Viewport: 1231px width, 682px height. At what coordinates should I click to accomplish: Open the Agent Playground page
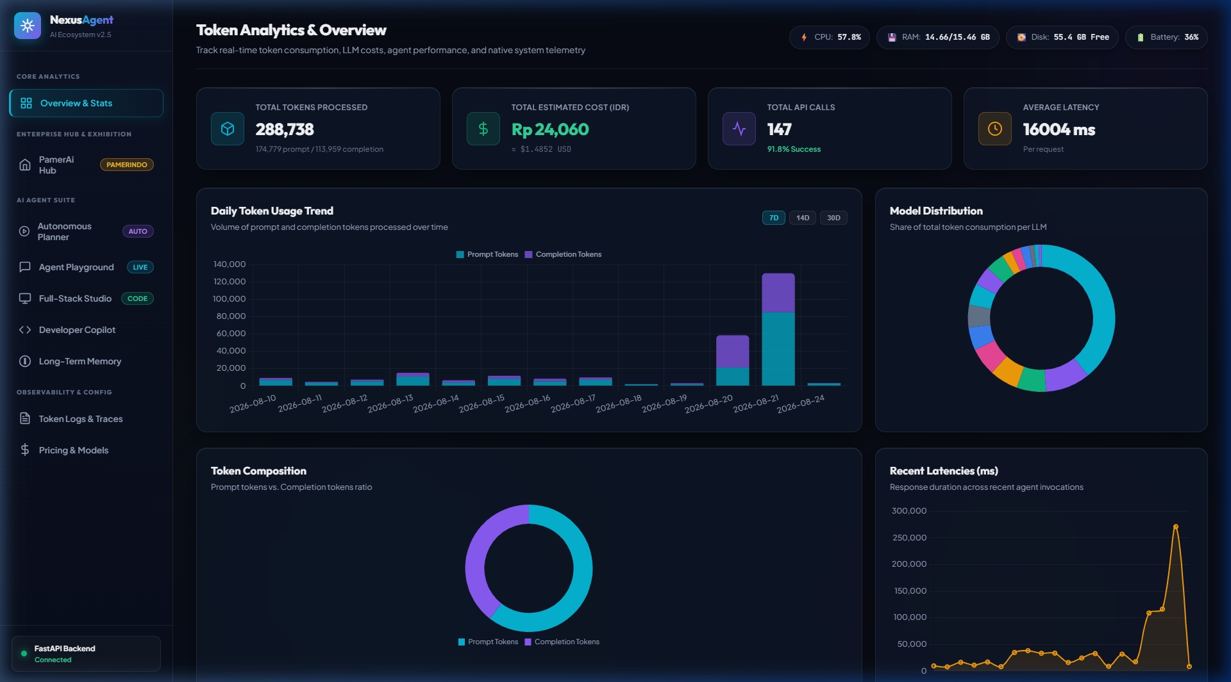(86, 267)
